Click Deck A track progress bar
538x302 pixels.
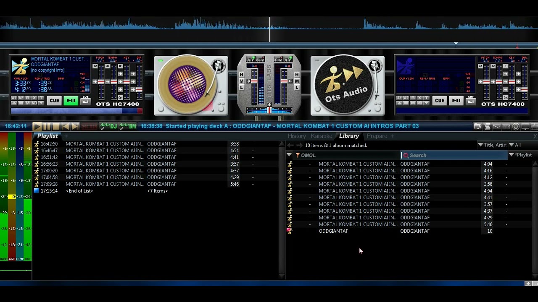tap(77, 111)
